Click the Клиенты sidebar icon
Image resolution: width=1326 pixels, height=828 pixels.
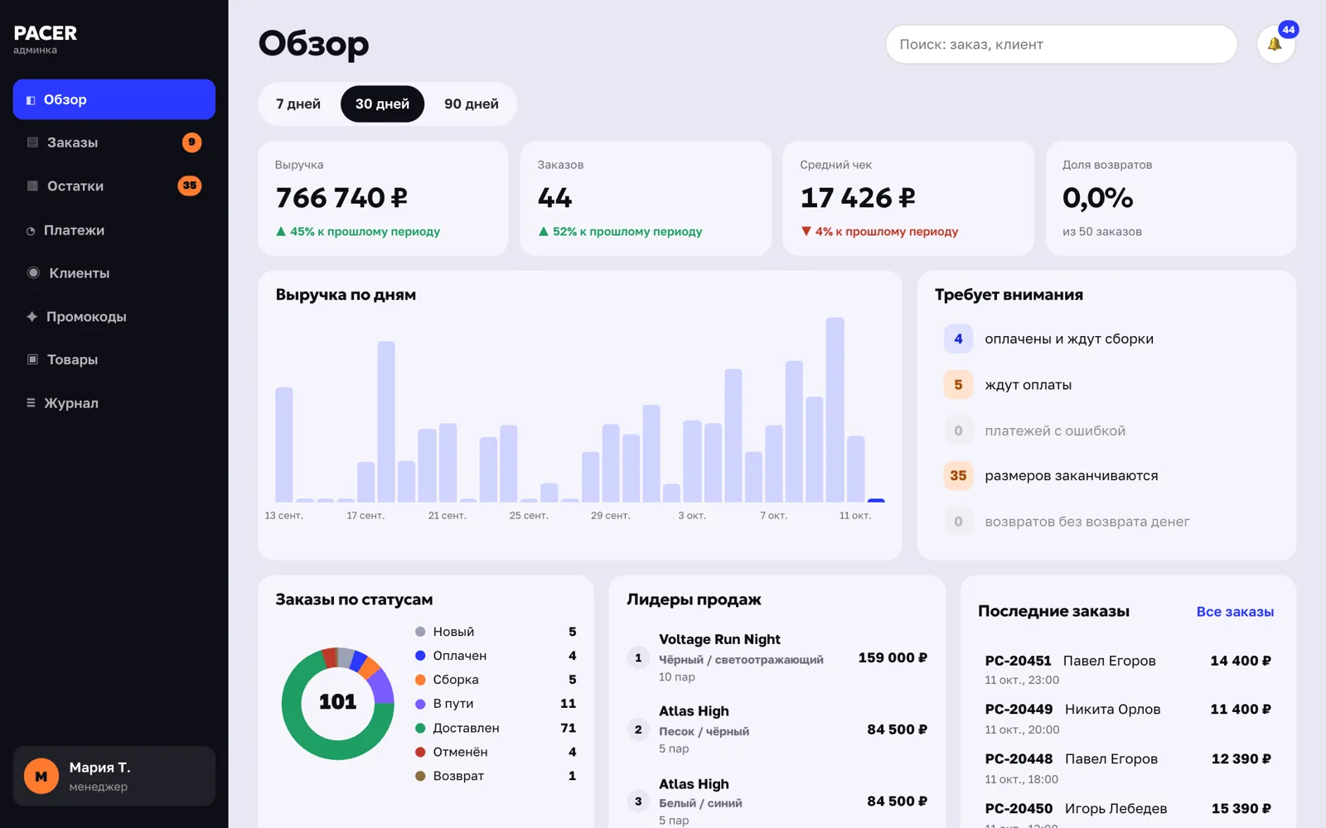pos(33,273)
